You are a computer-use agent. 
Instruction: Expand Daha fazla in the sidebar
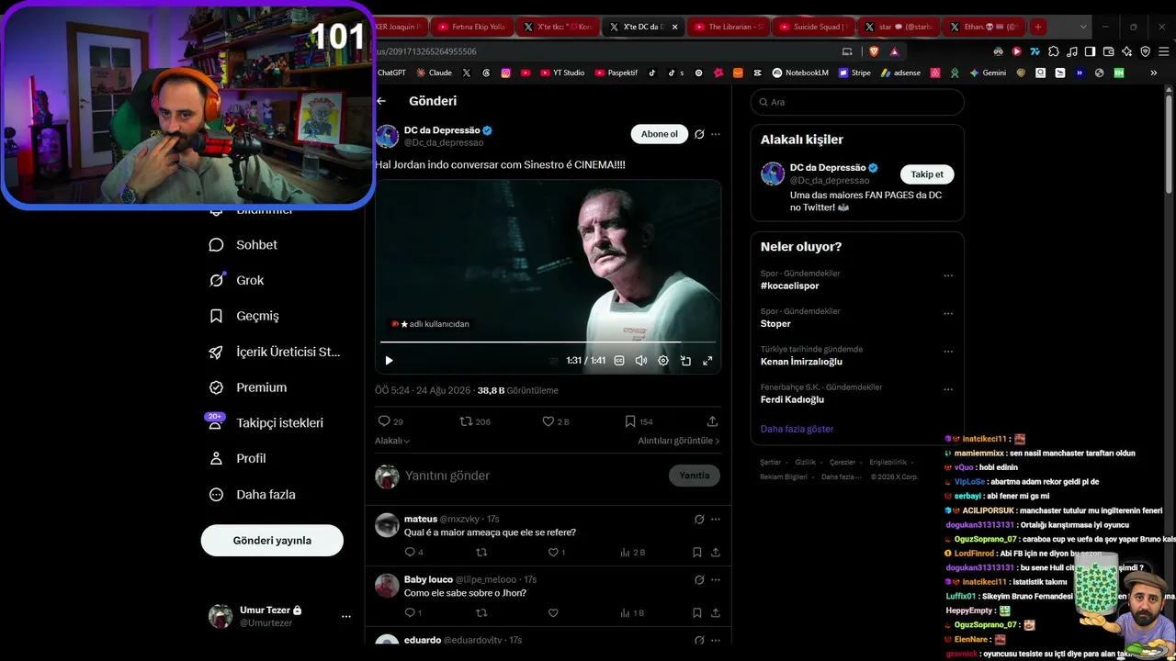click(x=253, y=494)
